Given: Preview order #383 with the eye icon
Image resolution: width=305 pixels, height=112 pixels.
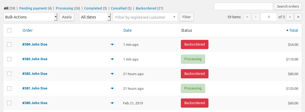Looking at the screenshot, I should [112, 59].
